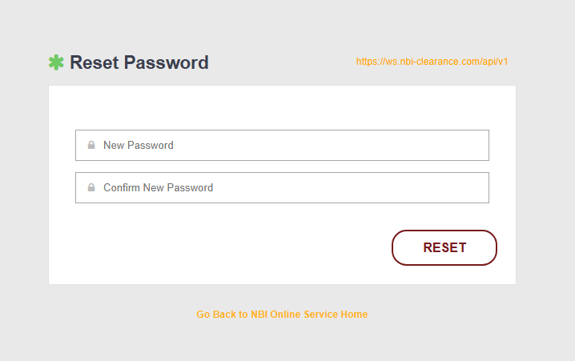The image size is (575, 361).
Task: Click the lock icon beside Confirm New Password
Action: point(91,188)
